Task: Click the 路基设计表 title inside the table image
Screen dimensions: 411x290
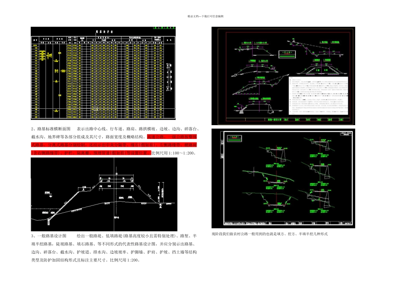Action: (x=104, y=32)
